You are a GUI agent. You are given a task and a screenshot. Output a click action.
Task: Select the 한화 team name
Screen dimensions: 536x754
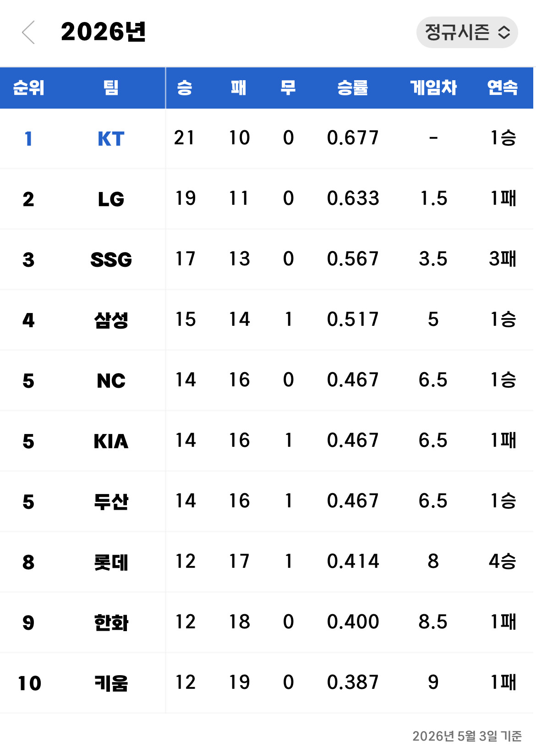point(111,622)
